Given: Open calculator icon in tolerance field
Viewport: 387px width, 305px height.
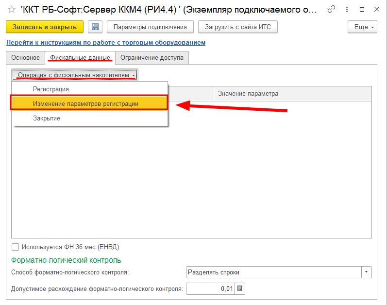Looking at the screenshot, I should point(240,289).
